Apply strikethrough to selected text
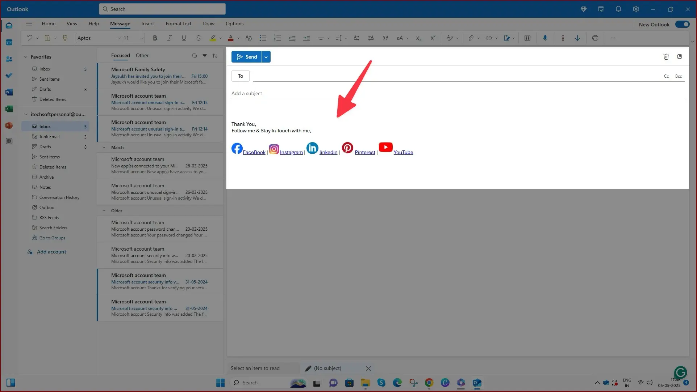This screenshot has width=697, height=392. click(x=198, y=38)
